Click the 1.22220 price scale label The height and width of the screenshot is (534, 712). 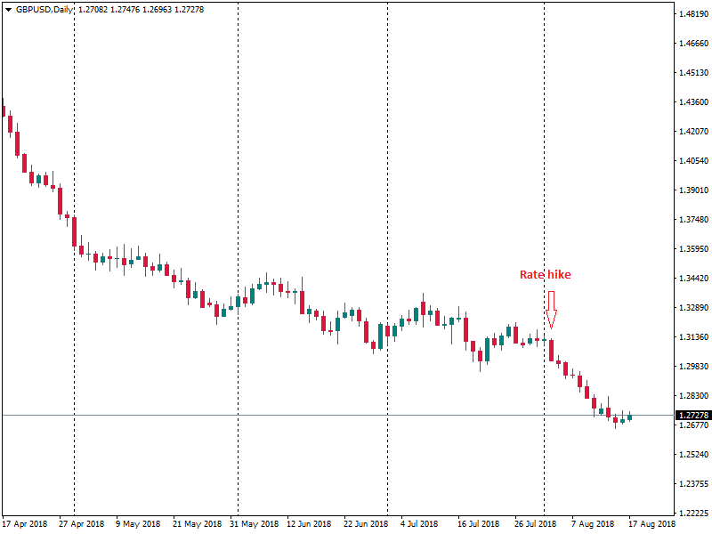(692, 514)
